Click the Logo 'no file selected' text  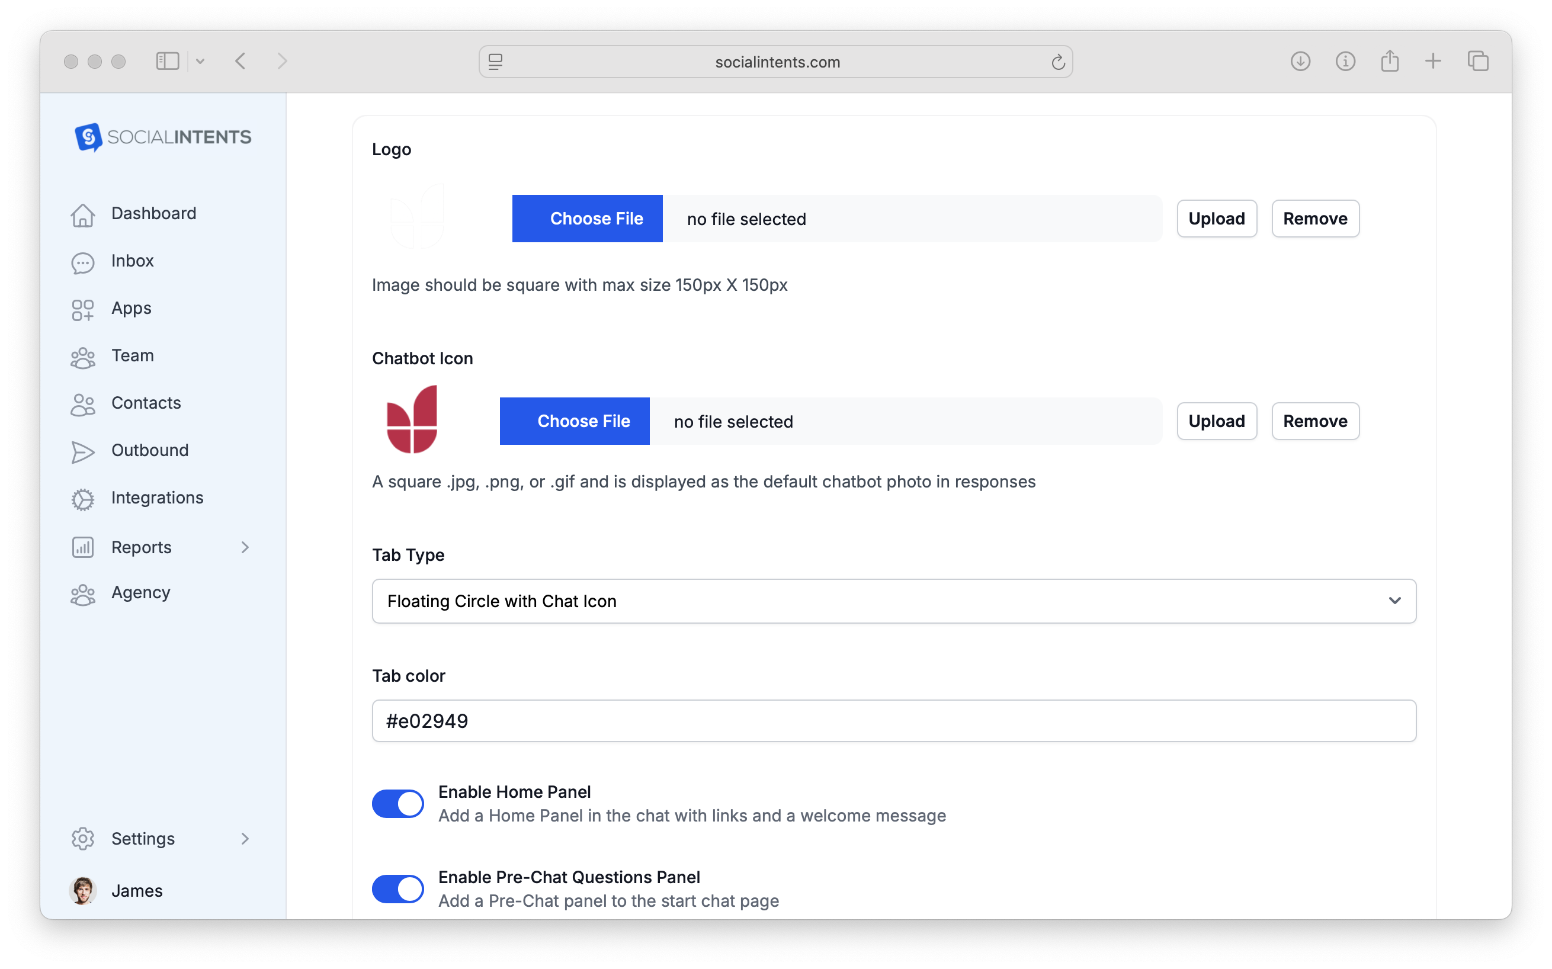point(746,219)
